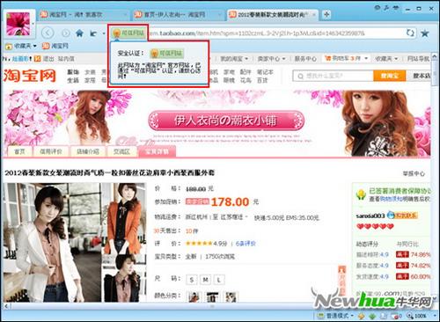Click the user avatar flower picture
The width and height of the screenshot is (440, 322).
coord(18,24)
